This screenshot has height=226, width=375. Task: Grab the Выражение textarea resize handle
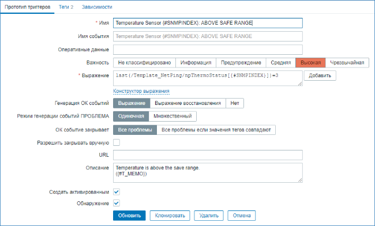300,84
